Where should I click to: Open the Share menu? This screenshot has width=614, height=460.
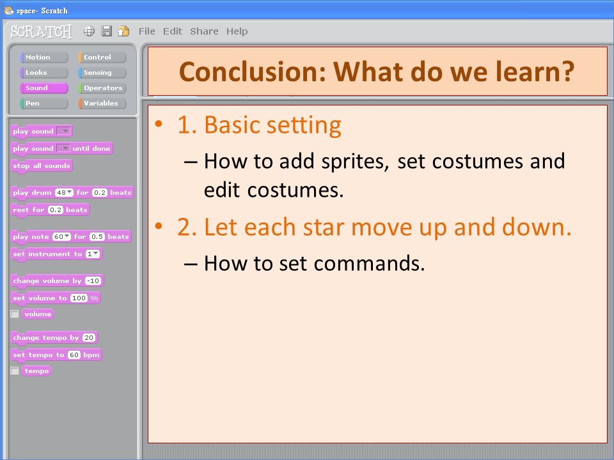[204, 31]
